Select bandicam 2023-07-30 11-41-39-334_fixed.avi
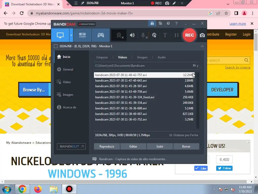258x194 pixels. point(144,97)
